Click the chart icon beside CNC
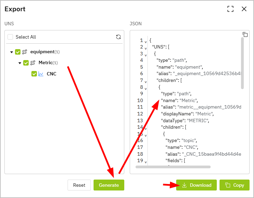 pos(41,74)
